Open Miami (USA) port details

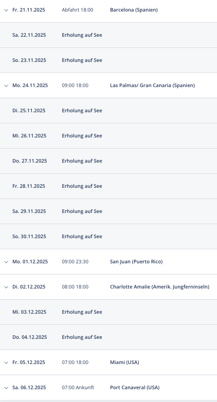[x=125, y=362]
